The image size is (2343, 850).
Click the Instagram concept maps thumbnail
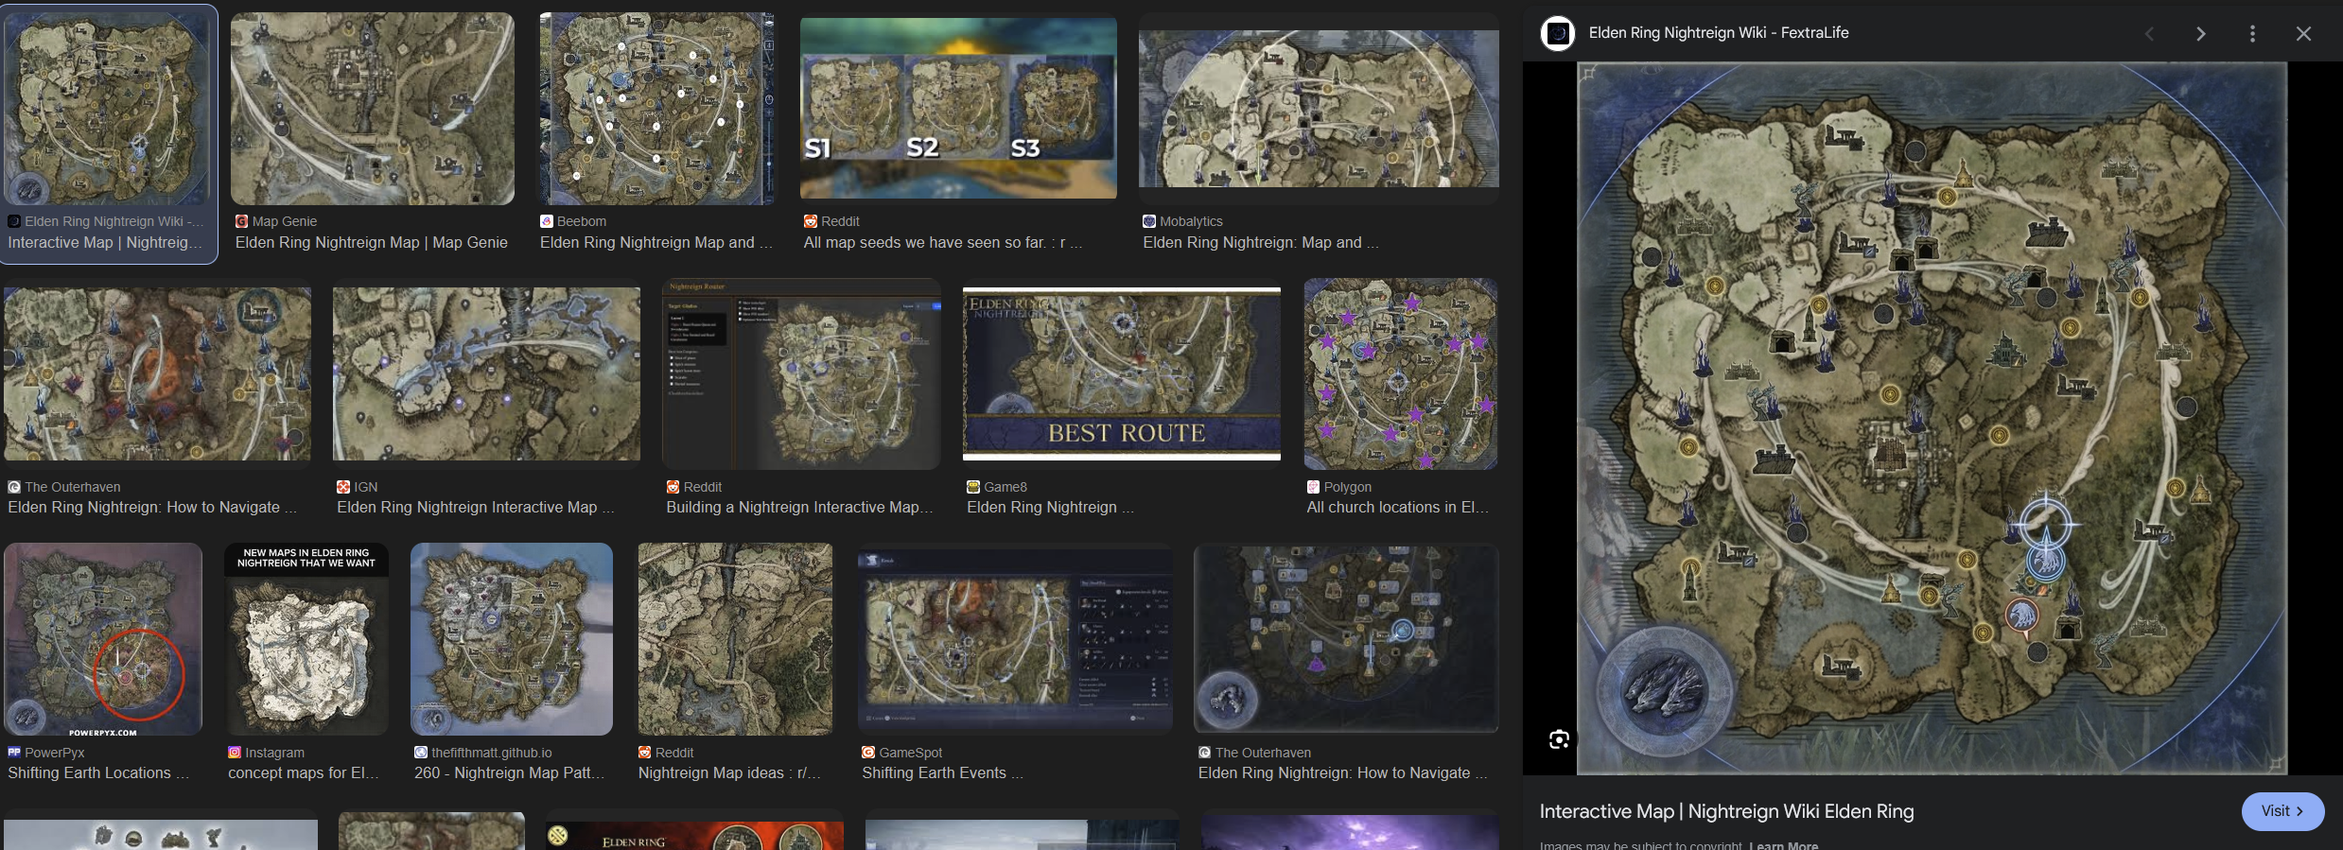click(x=306, y=639)
